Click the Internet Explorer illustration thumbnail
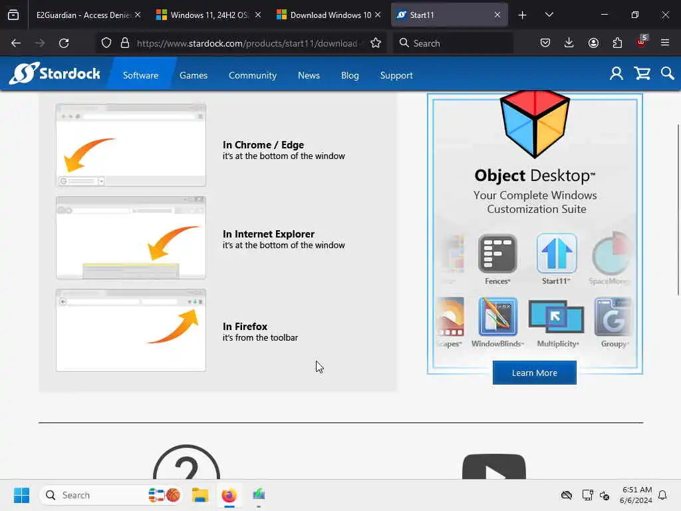 [x=131, y=238]
